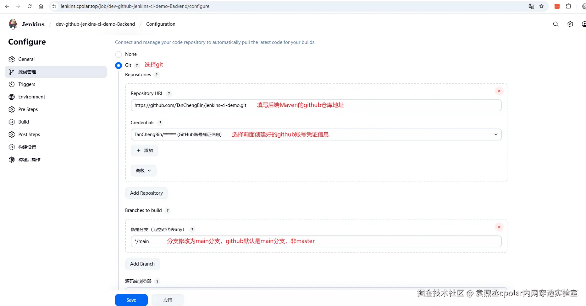Select the None source control option
Screen dimensions: 586x306
pos(119,55)
